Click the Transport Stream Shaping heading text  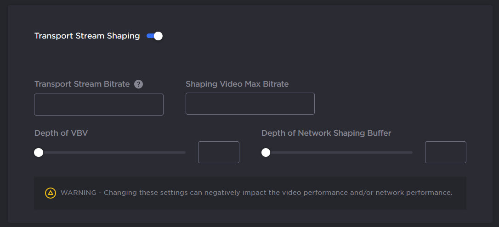coord(87,36)
